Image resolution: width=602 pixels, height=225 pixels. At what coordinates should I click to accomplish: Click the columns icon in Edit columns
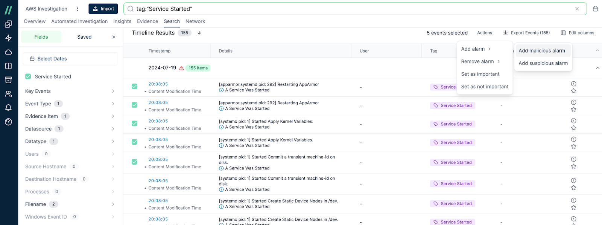[563, 33]
